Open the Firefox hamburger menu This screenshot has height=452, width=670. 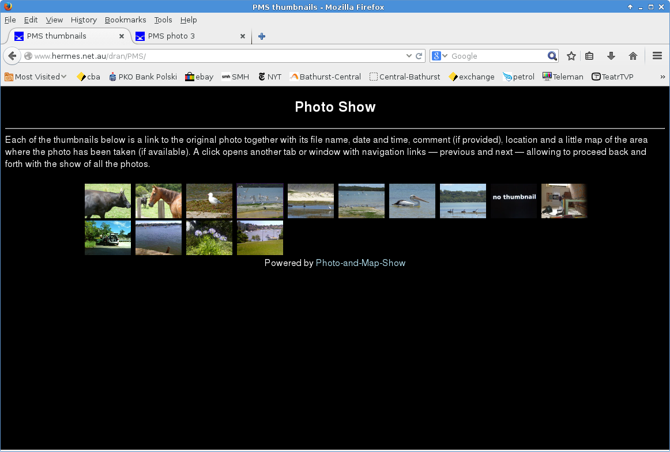point(657,56)
